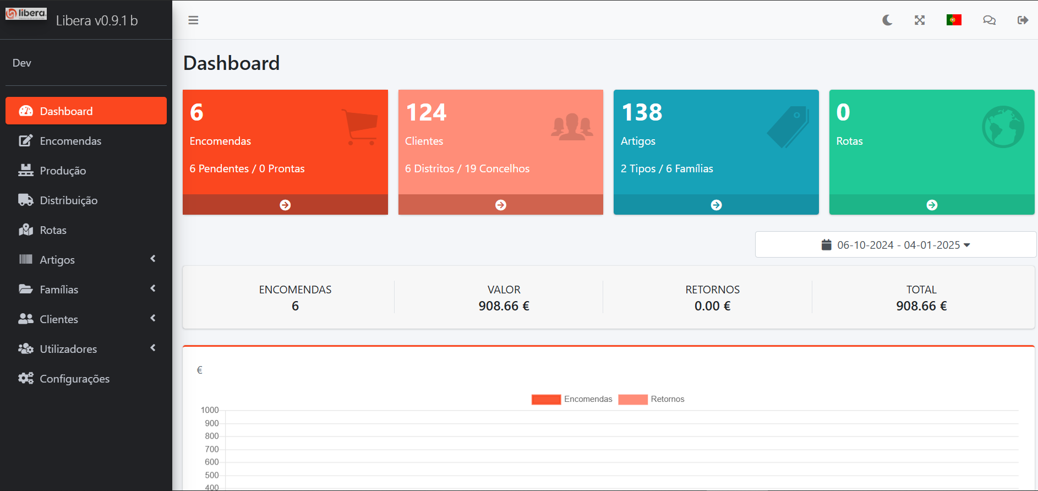The image size is (1038, 491).
Task: Toggle fullscreen with the expand arrows icon
Action: 920,20
